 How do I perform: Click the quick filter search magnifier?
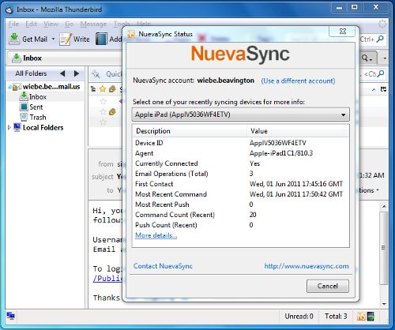[x=381, y=73]
